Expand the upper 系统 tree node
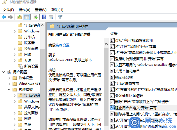 (15, 60)
